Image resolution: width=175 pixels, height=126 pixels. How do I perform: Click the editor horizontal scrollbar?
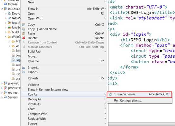(142, 124)
